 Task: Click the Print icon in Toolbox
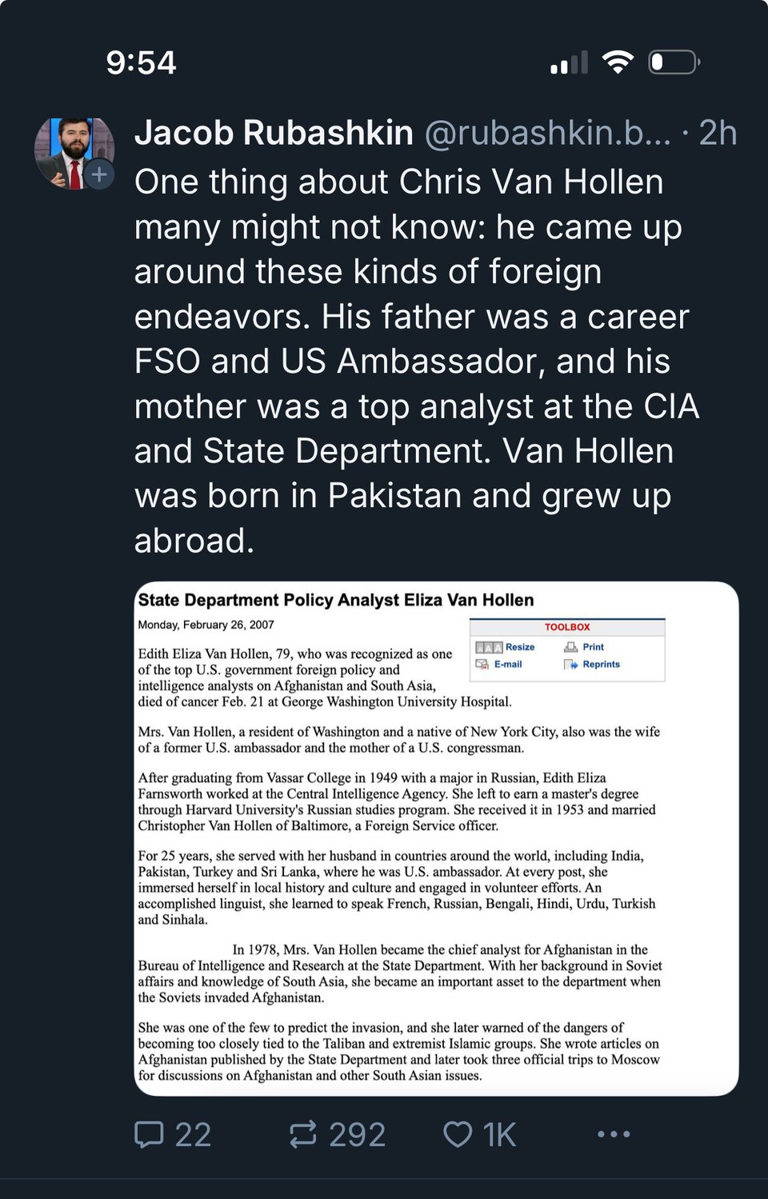click(571, 647)
